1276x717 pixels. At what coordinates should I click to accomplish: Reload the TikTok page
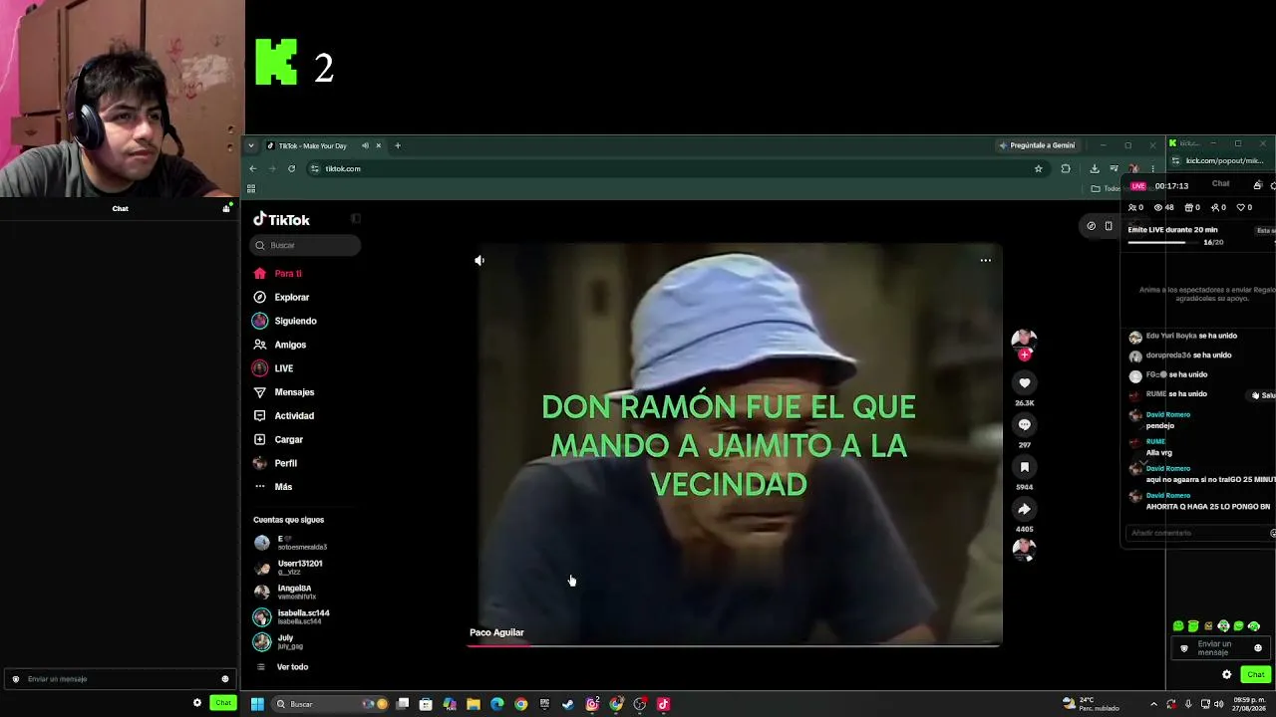[291, 168]
